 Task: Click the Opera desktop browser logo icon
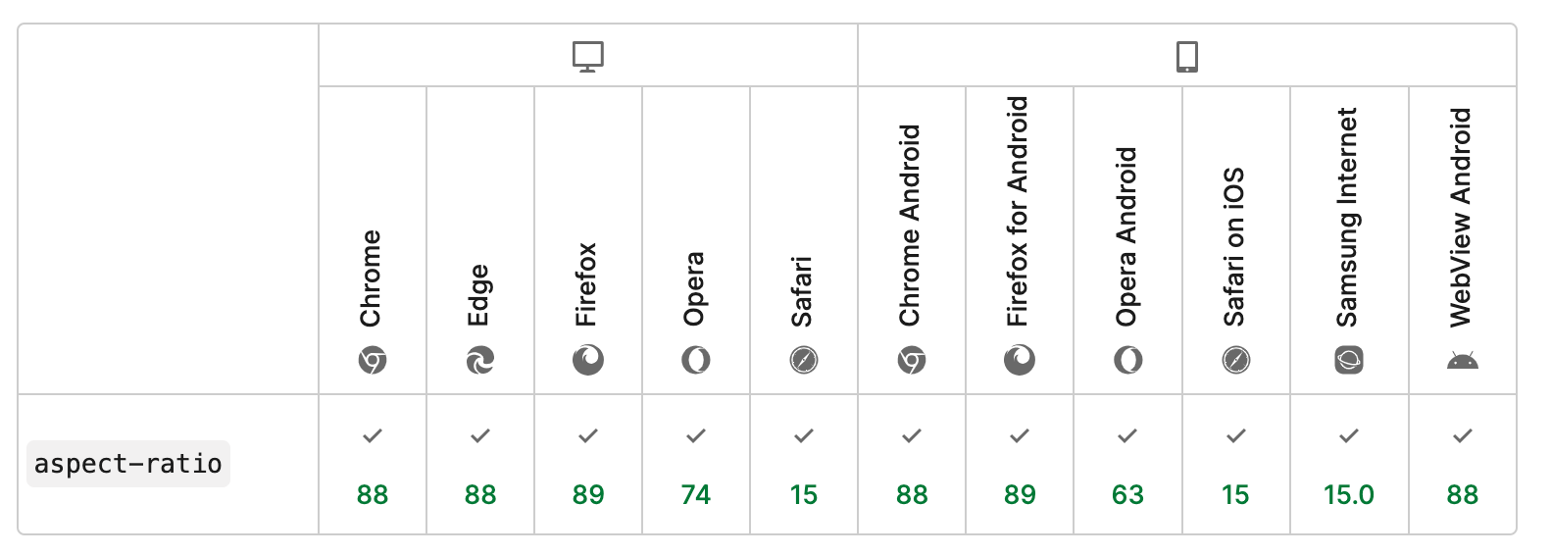(x=696, y=361)
